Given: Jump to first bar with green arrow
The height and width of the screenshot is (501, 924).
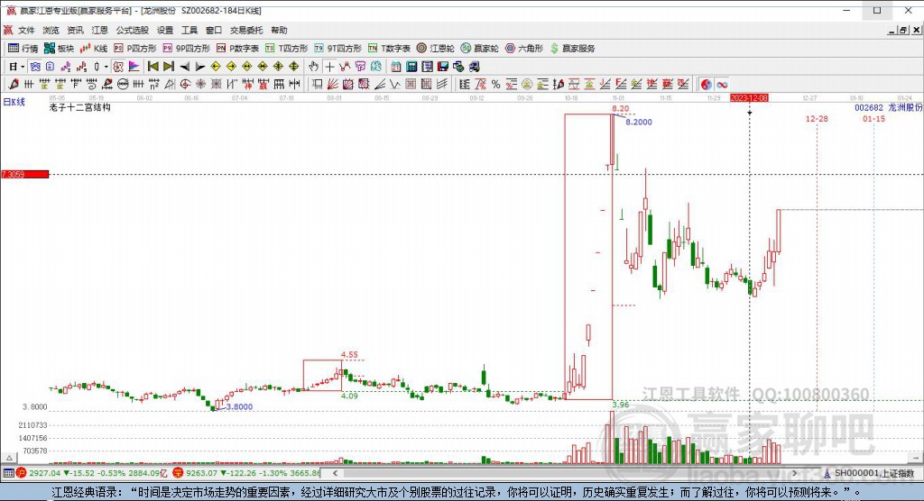Looking at the screenshot, I should [x=152, y=66].
